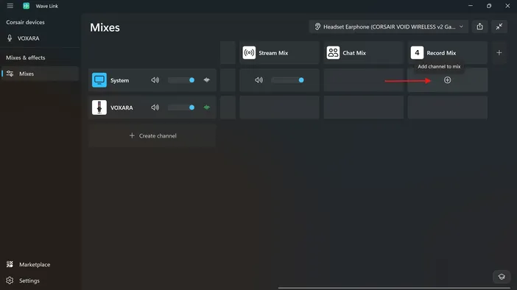
Task: Adjust System volume in Stream Mix
Action: [287, 80]
